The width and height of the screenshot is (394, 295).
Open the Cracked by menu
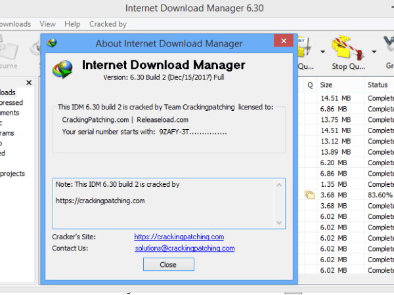[108, 24]
